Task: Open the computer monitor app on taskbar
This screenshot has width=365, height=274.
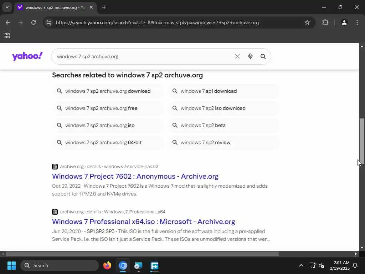Action: (x=139, y=265)
